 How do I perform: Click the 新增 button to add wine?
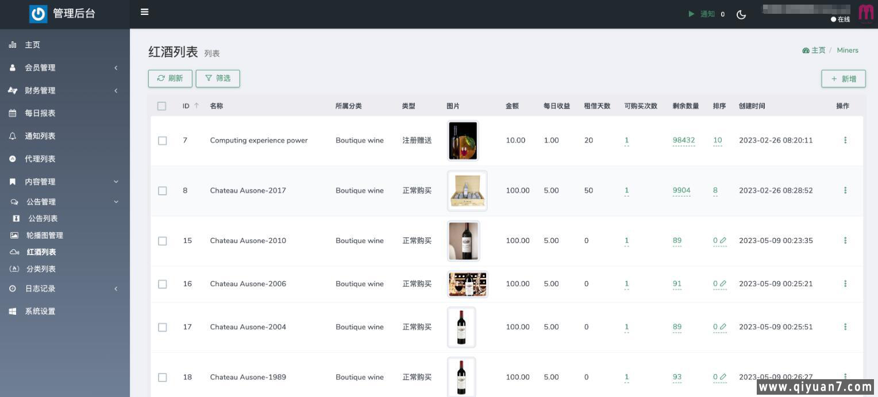pos(843,79)
